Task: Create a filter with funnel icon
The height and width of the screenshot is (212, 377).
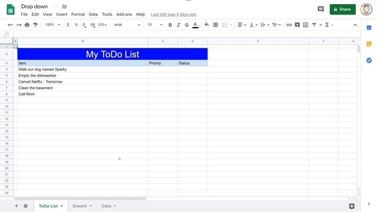Action: click(314, 25)
